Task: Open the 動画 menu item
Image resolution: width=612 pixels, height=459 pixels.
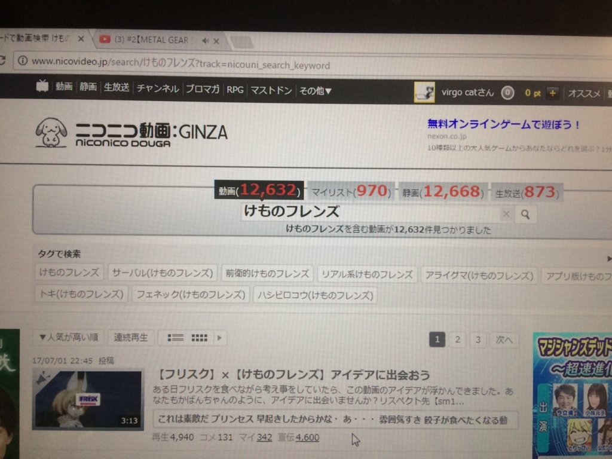Action: click(x=64, y=86)
